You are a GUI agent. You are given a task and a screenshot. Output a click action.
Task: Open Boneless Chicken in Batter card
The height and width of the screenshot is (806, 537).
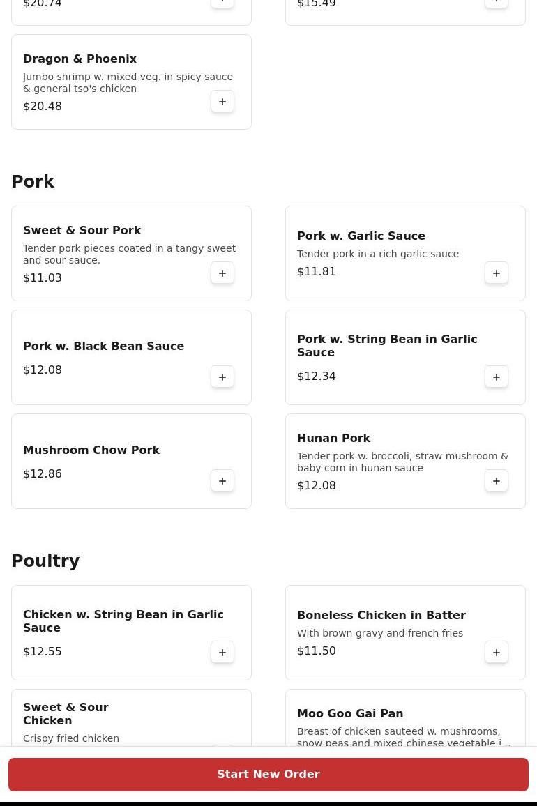391,632
